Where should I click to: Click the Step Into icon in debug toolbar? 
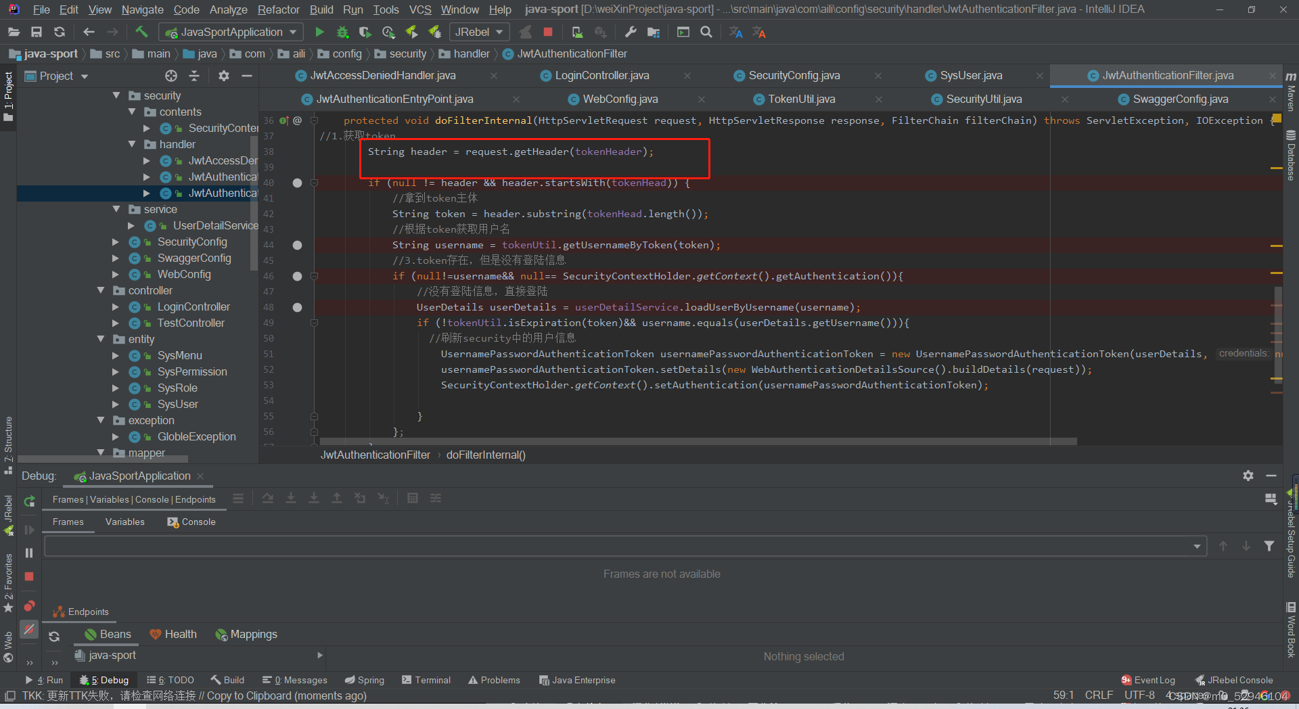click(x=291, y=499)
